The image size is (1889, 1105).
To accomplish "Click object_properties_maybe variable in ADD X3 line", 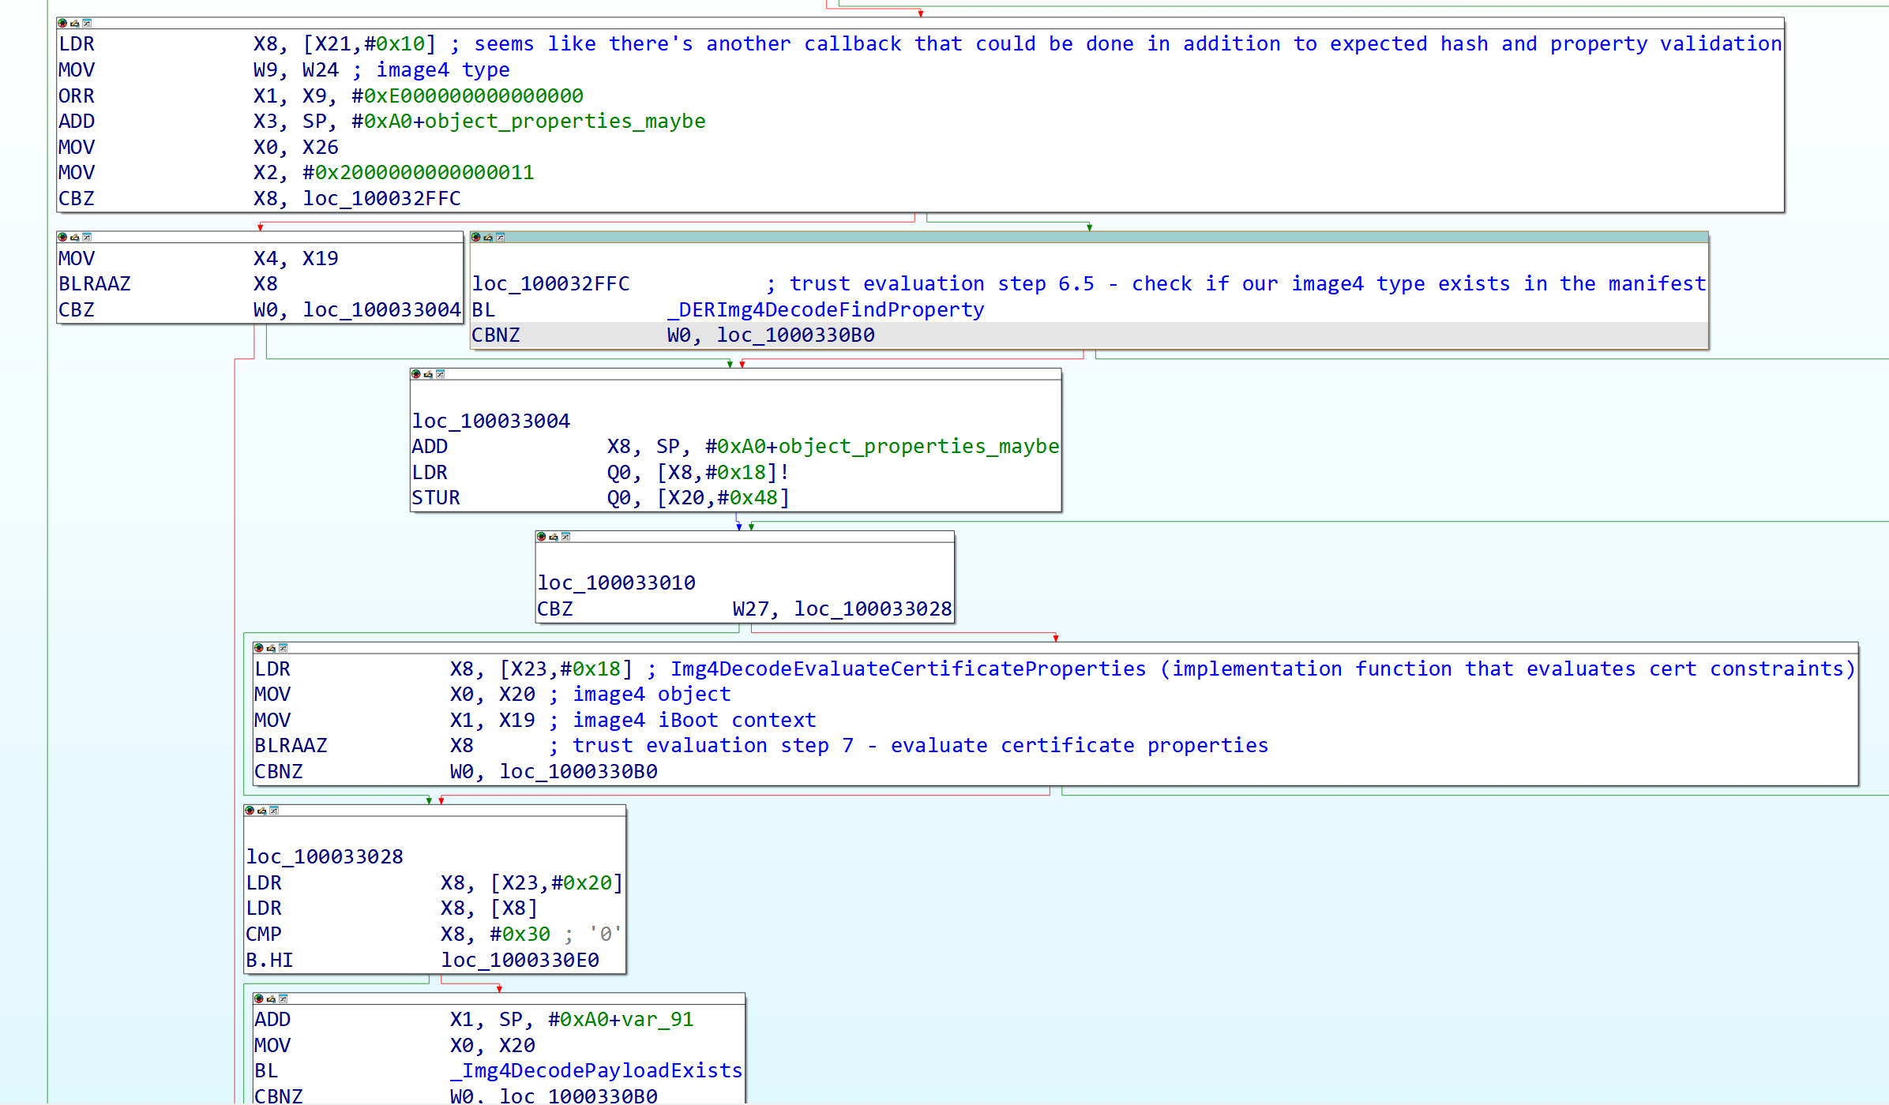I will click(565, 122).
